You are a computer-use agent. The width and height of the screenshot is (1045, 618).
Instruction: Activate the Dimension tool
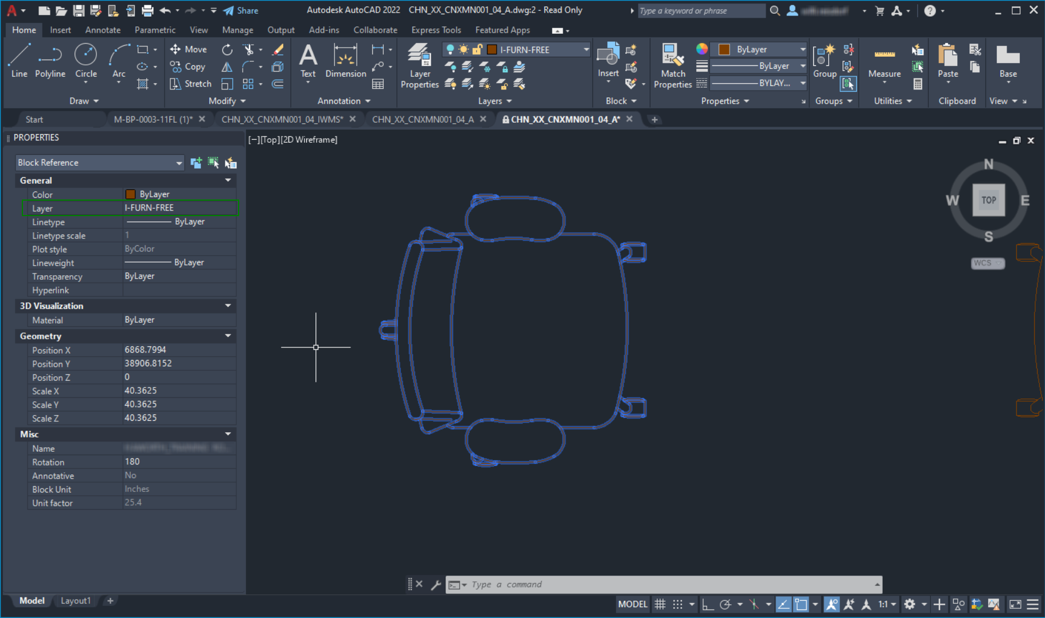tap(345, 63)
